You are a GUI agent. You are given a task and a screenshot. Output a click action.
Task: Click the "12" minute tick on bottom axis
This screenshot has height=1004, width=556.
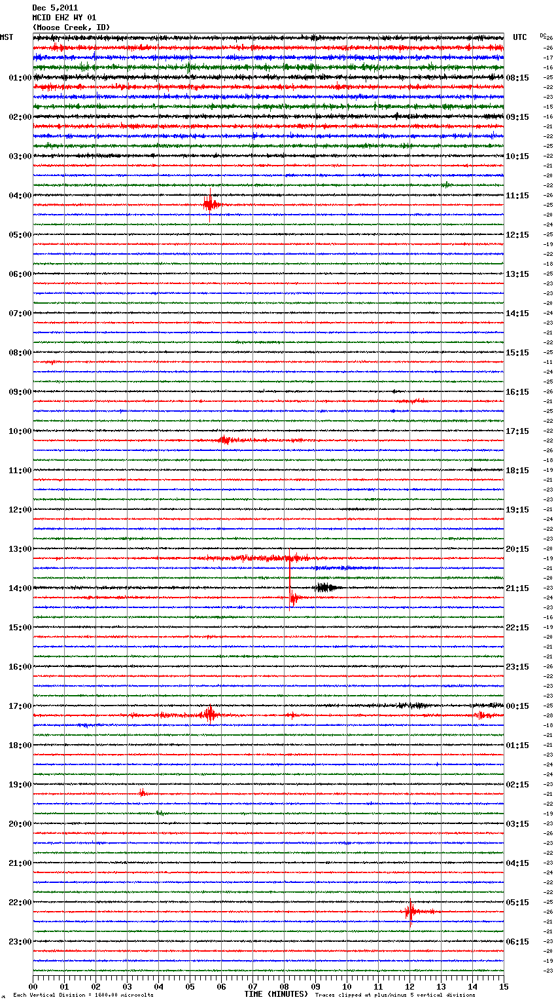pos(409,986)
